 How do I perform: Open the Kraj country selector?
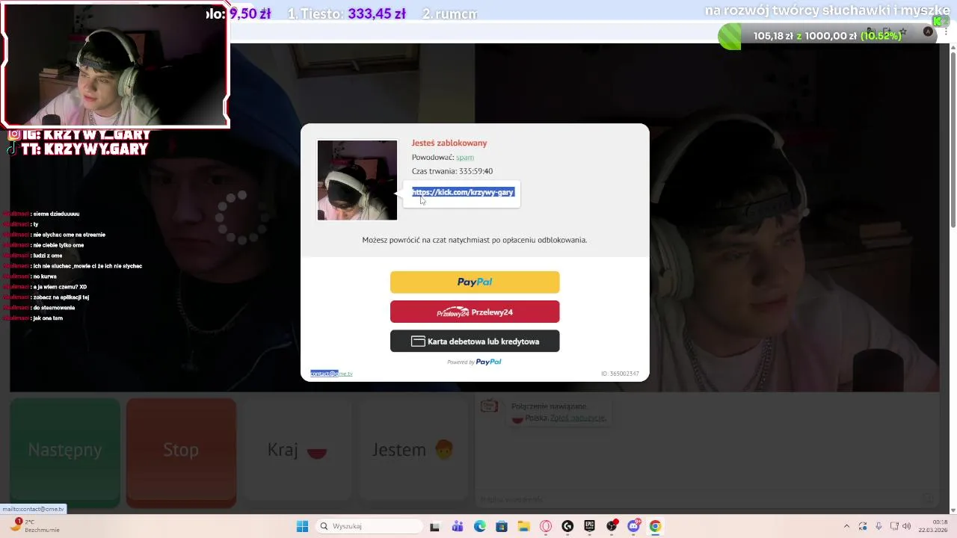pos(298,450)
